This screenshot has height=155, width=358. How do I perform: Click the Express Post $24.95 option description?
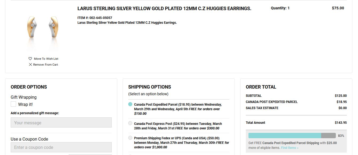[178, 126]
